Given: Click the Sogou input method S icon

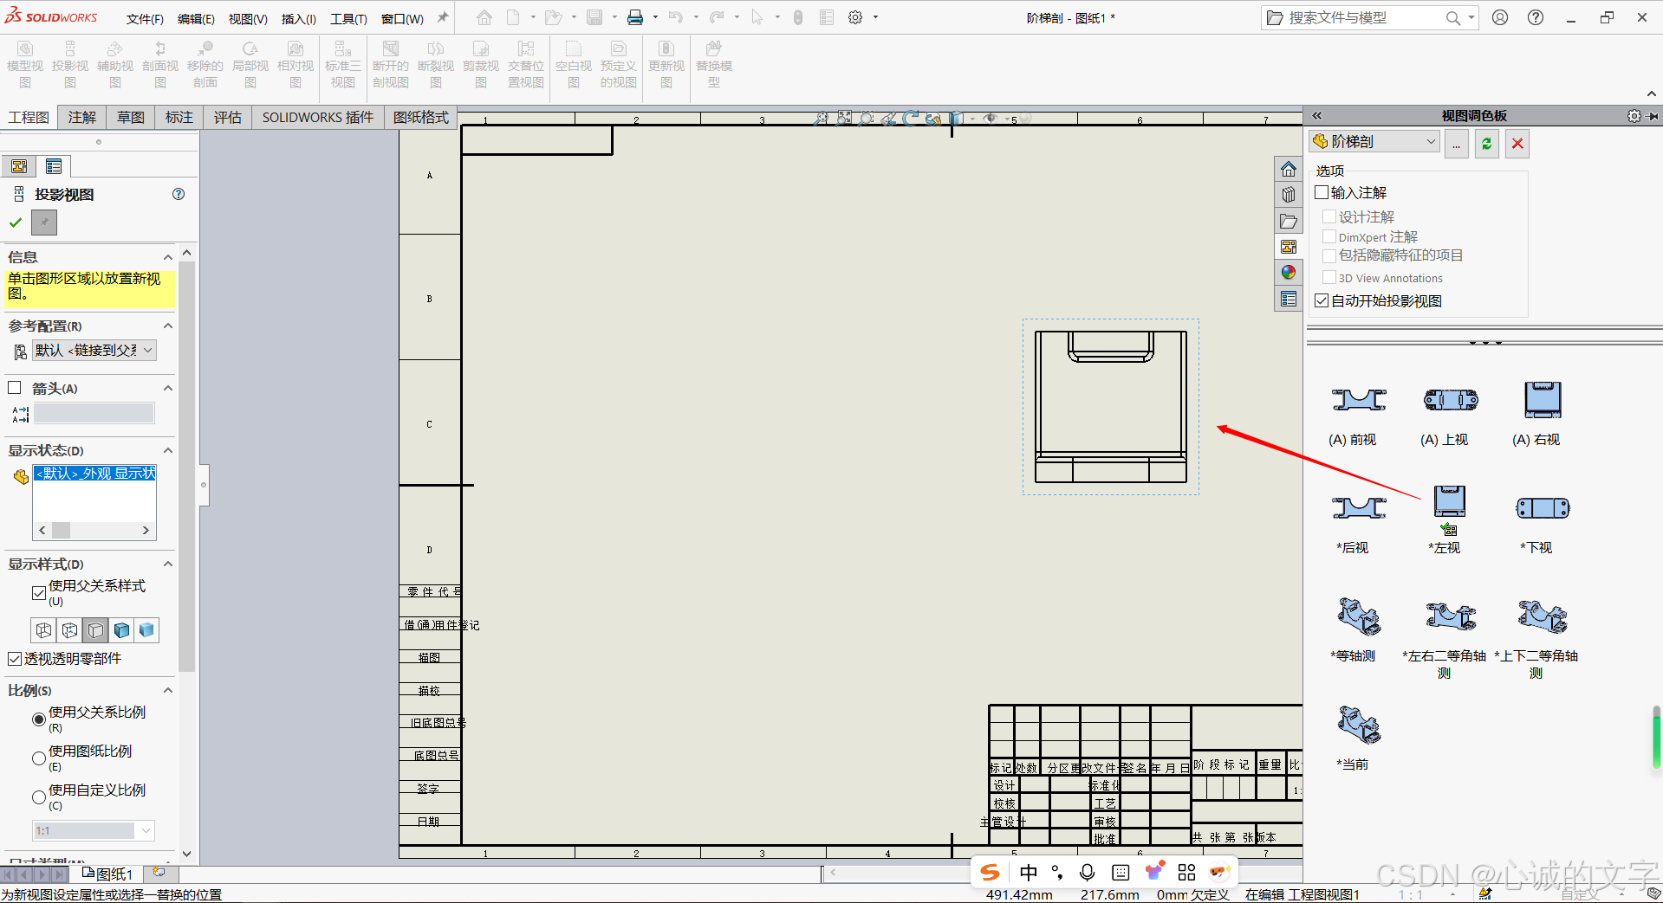Looking at the screenshot, I should pos(990,872).
